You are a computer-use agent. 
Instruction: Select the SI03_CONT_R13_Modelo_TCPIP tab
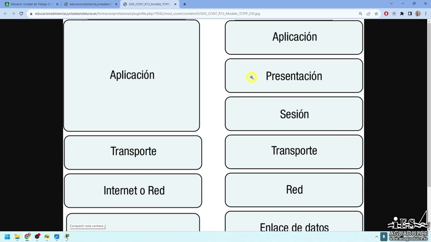(150, 4)
